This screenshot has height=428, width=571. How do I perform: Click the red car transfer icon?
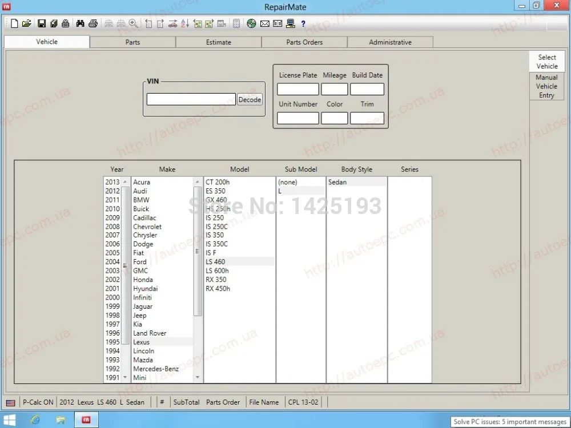point(172,23)
